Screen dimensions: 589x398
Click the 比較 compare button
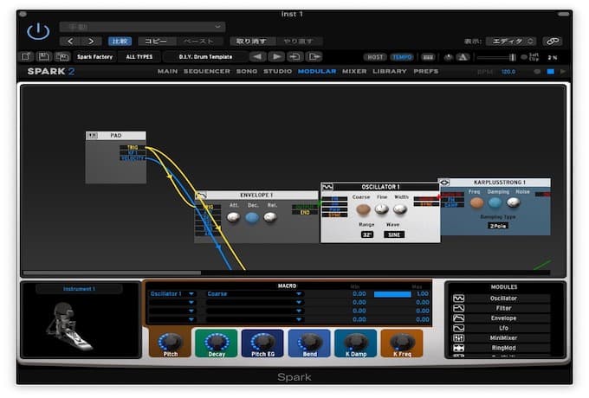coord(120,42)
